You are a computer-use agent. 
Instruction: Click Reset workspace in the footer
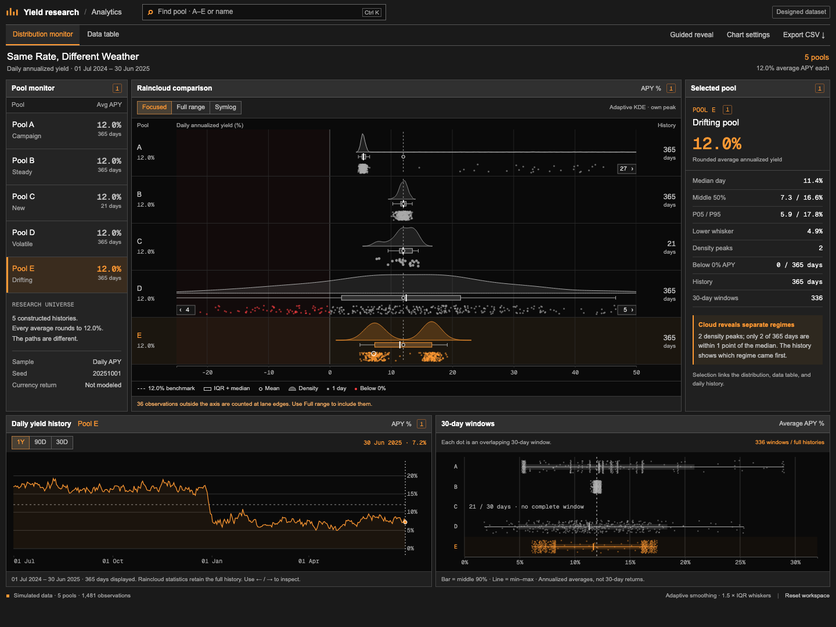coord(807,596)
